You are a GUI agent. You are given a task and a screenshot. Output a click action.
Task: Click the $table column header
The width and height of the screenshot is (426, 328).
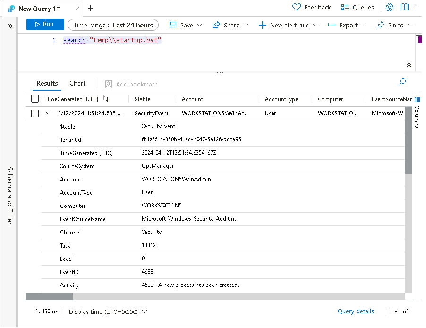tap(142, 99)
